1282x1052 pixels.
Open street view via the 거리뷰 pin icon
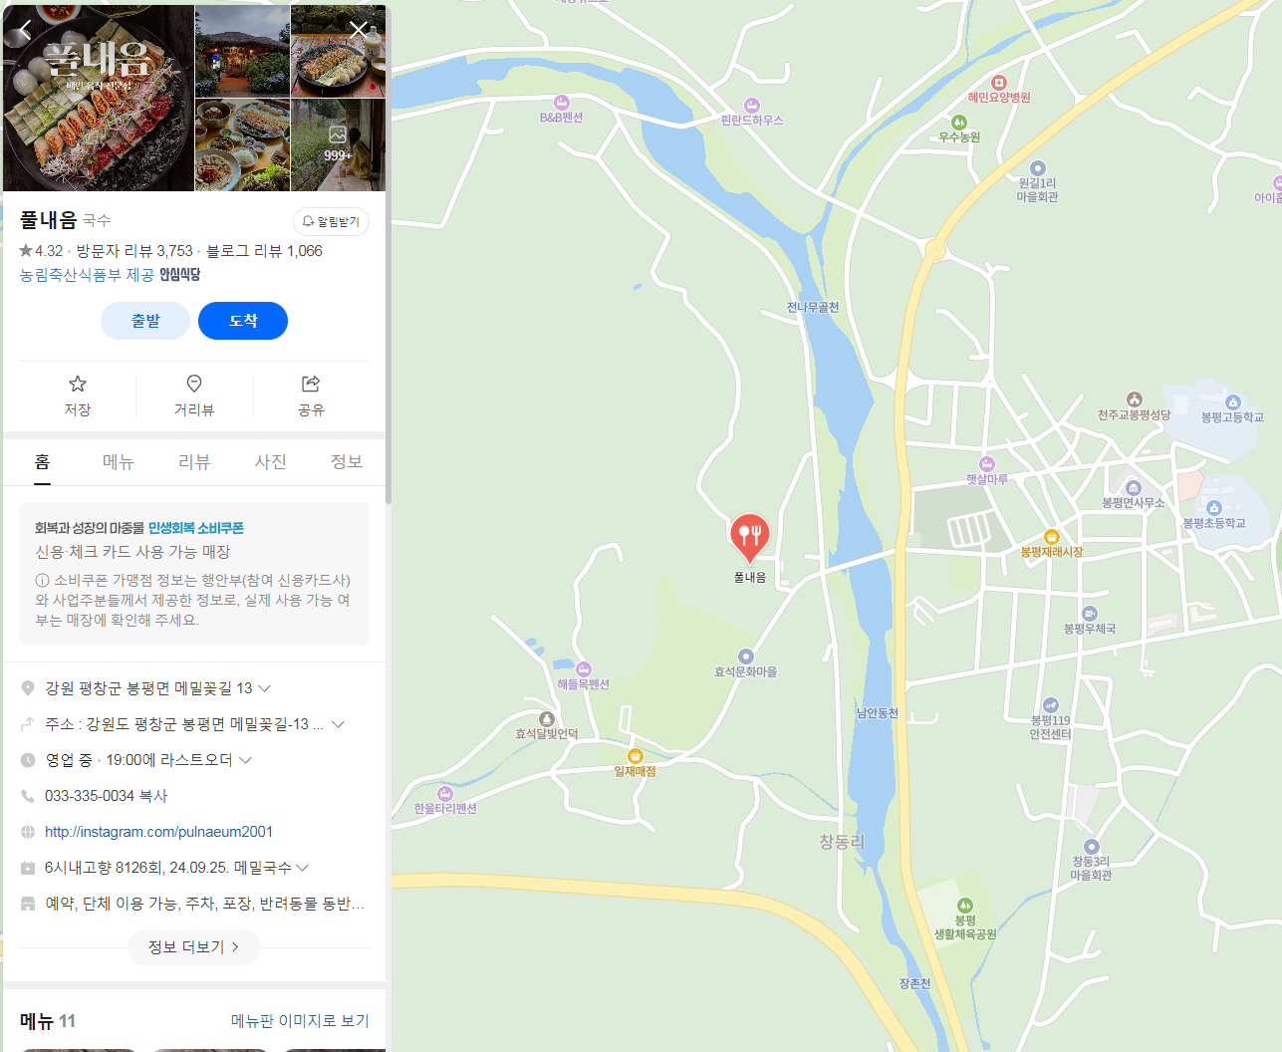pos(194,395)
